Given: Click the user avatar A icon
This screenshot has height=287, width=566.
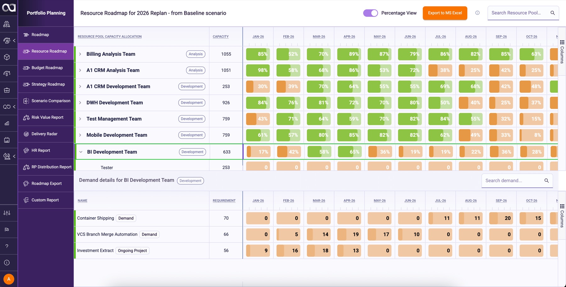Looking at the screenshot, I should point(9,279).
